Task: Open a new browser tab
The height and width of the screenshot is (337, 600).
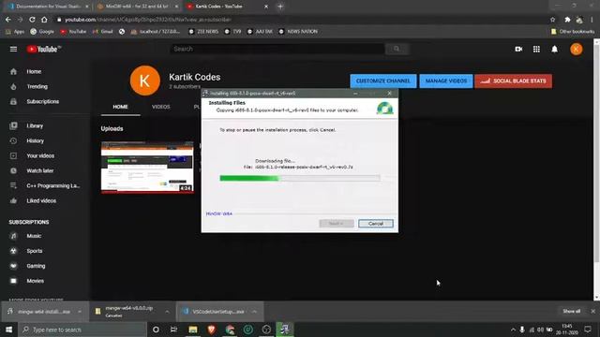Action: (x=280, y=7)
